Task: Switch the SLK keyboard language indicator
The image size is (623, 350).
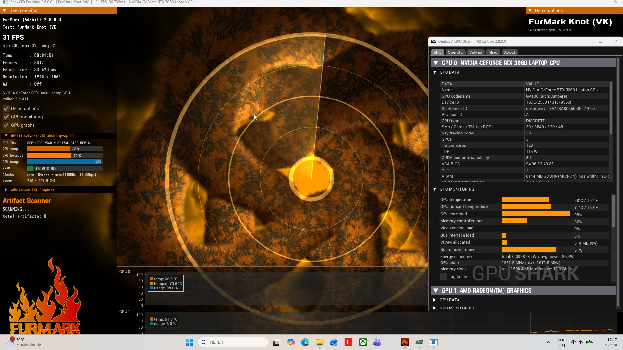Action: pos(561,342)
